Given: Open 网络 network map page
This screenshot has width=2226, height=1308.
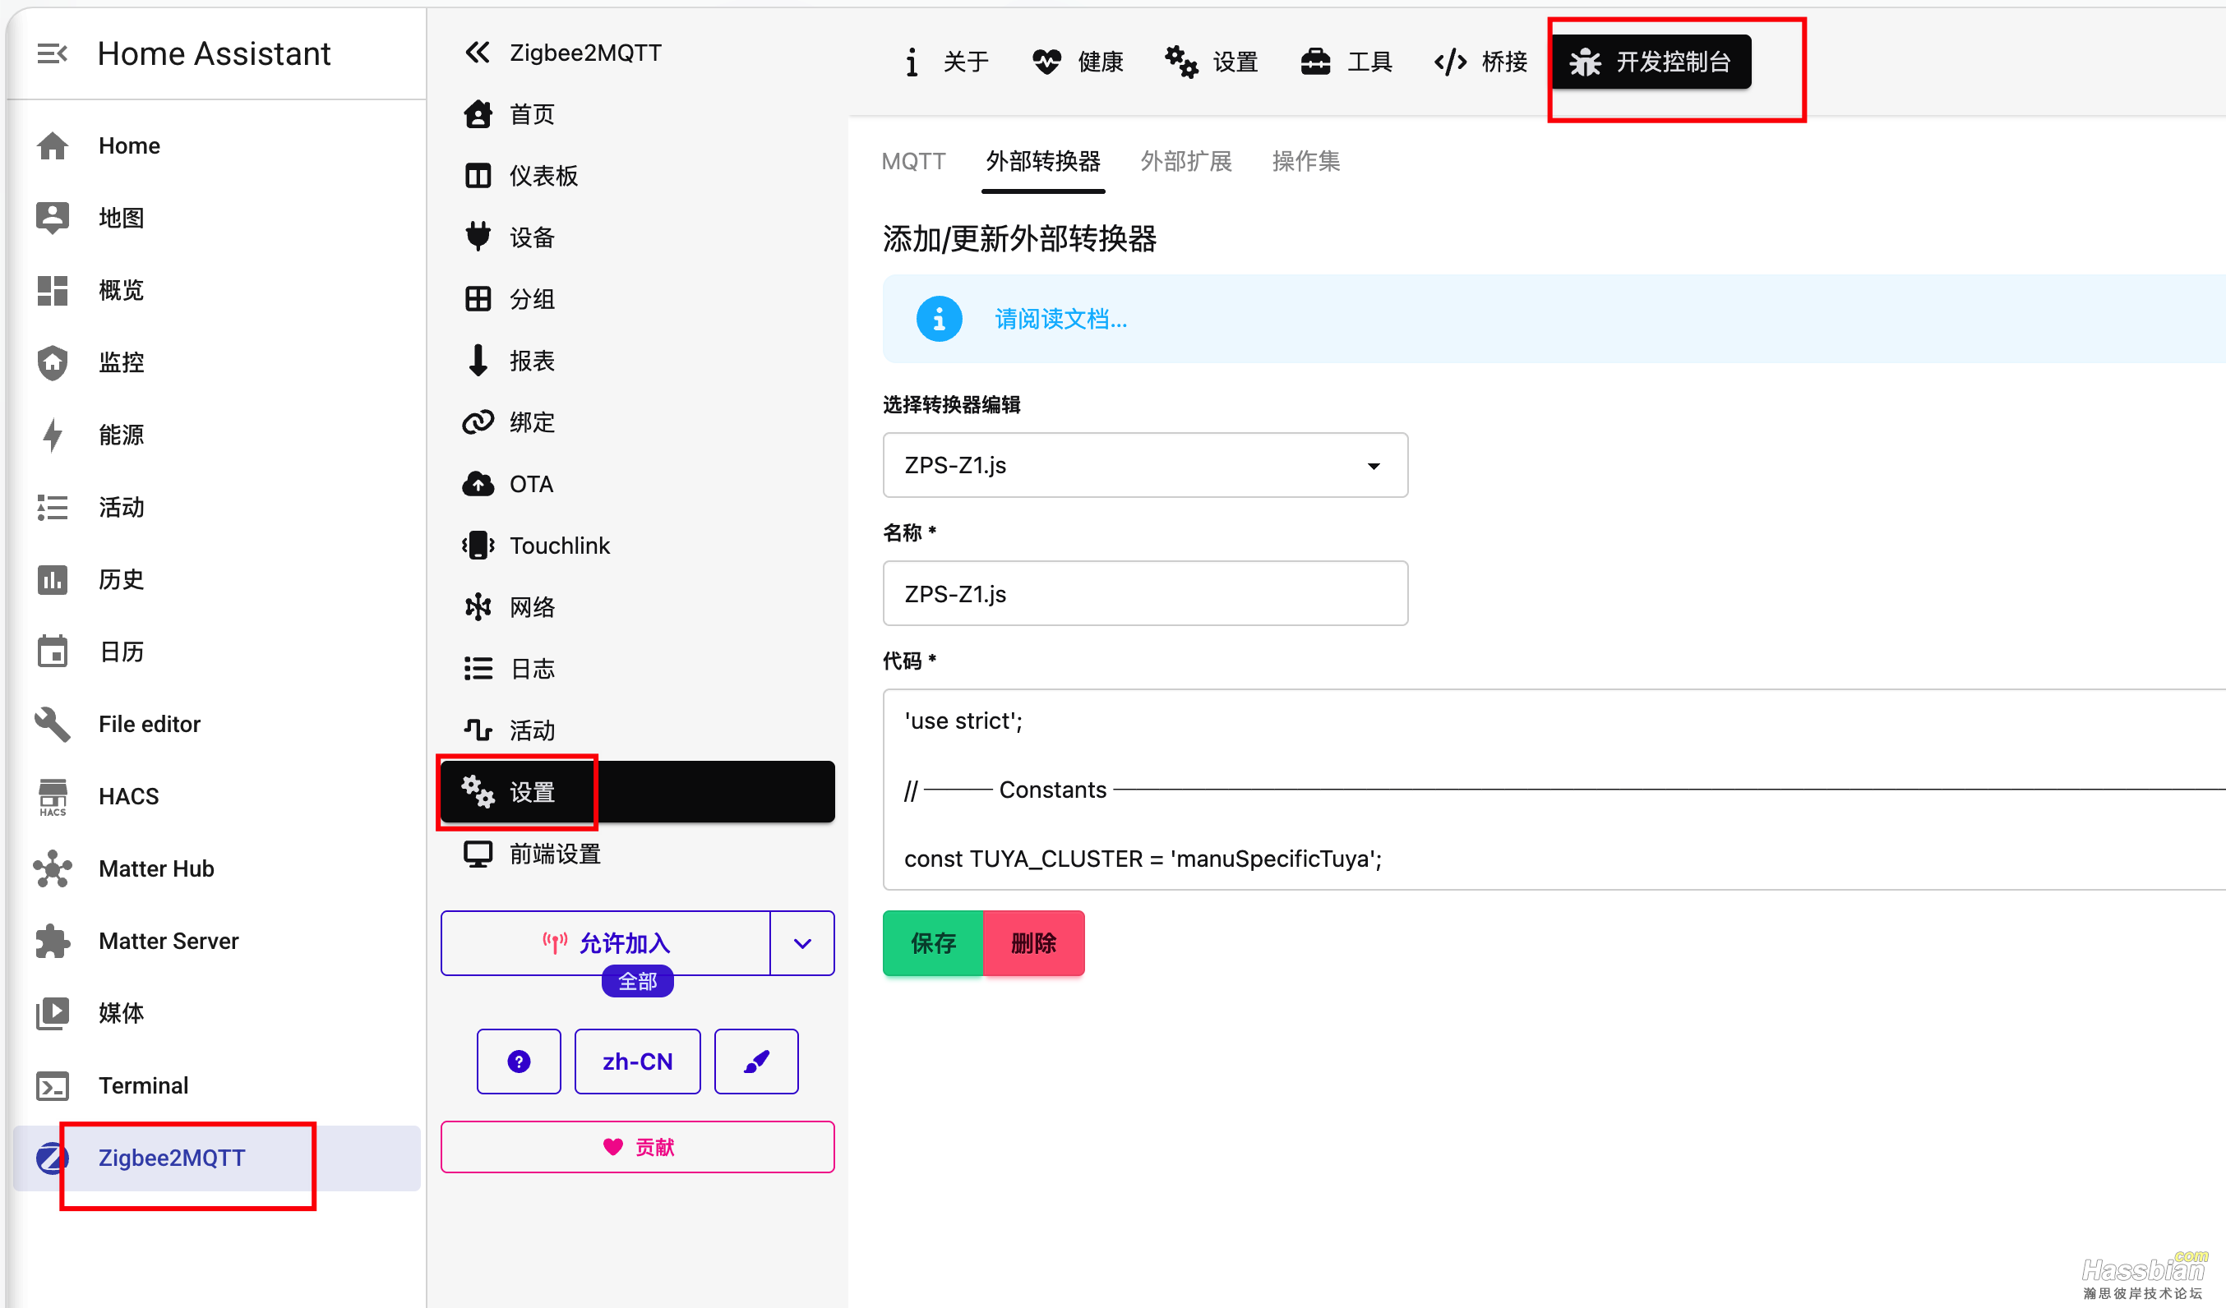Looking at the screenshot, I should point(637,608).
